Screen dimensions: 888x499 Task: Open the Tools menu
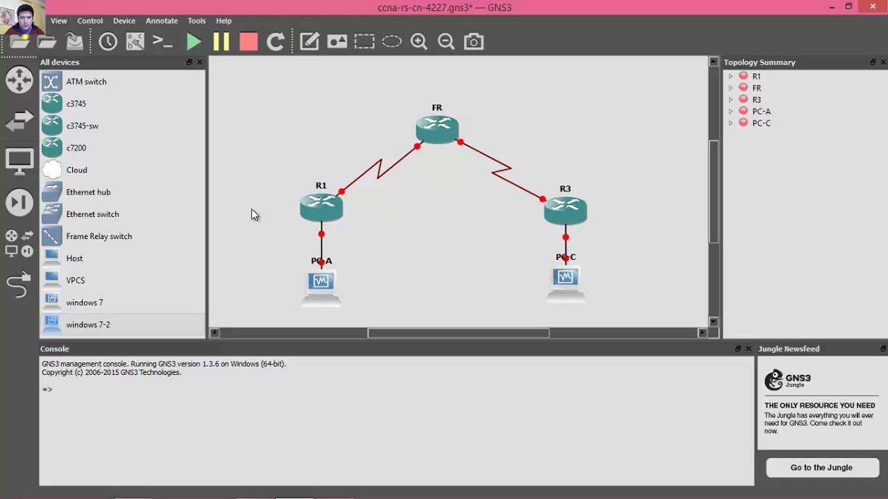coord(196,21)
